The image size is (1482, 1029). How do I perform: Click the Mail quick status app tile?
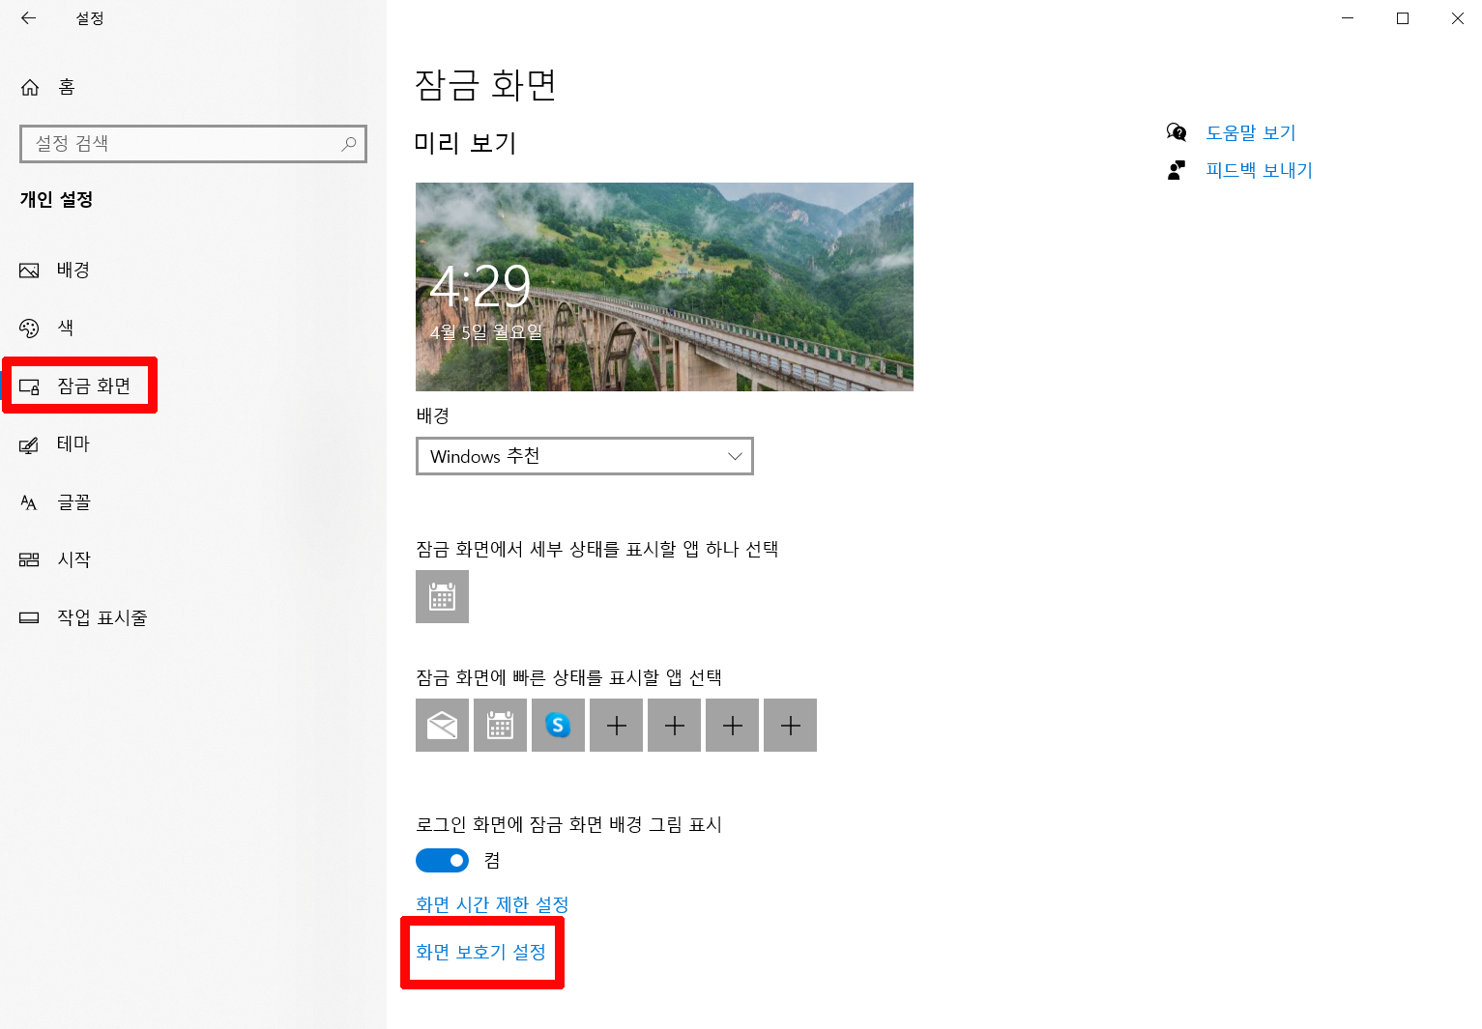coord(442,726)
